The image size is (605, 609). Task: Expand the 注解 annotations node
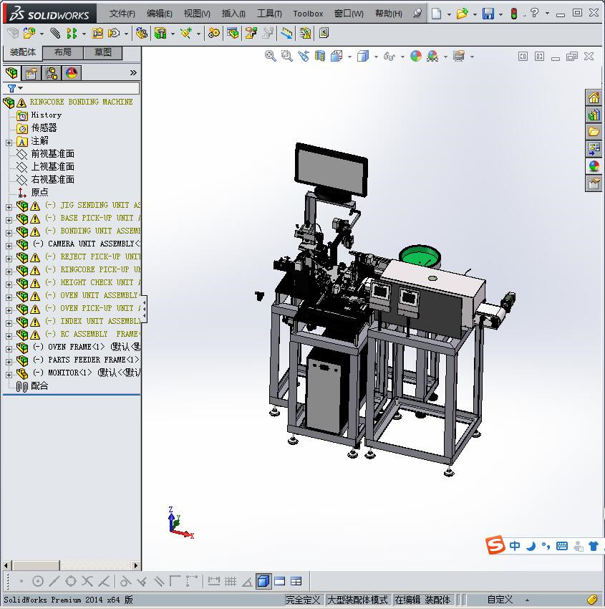[9, 143]
